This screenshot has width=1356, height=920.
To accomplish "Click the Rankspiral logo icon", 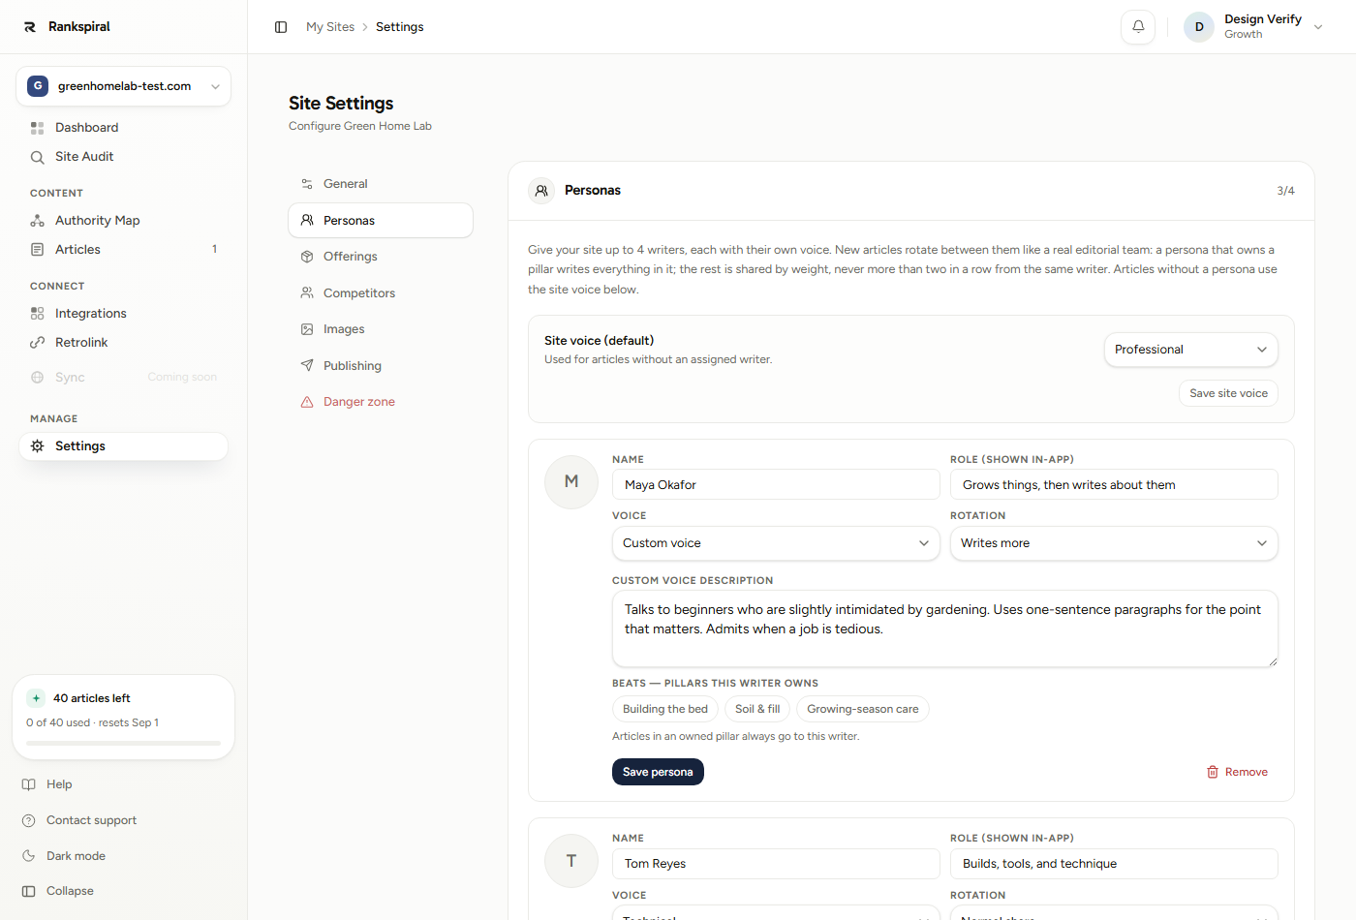I will 30,27.
